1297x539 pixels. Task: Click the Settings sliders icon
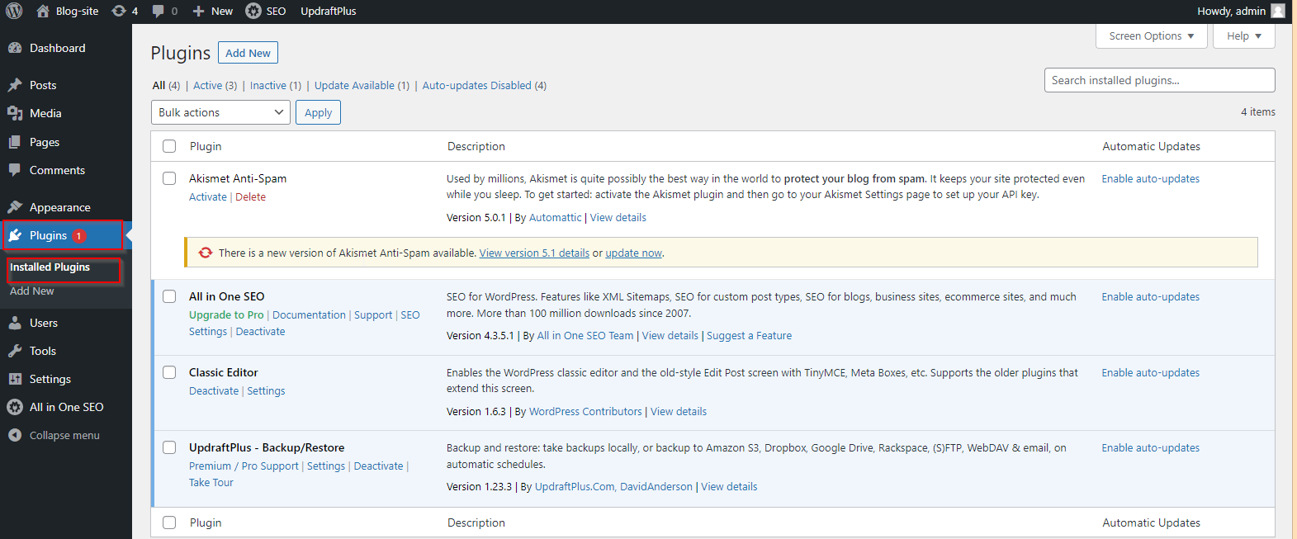(15, 379)
